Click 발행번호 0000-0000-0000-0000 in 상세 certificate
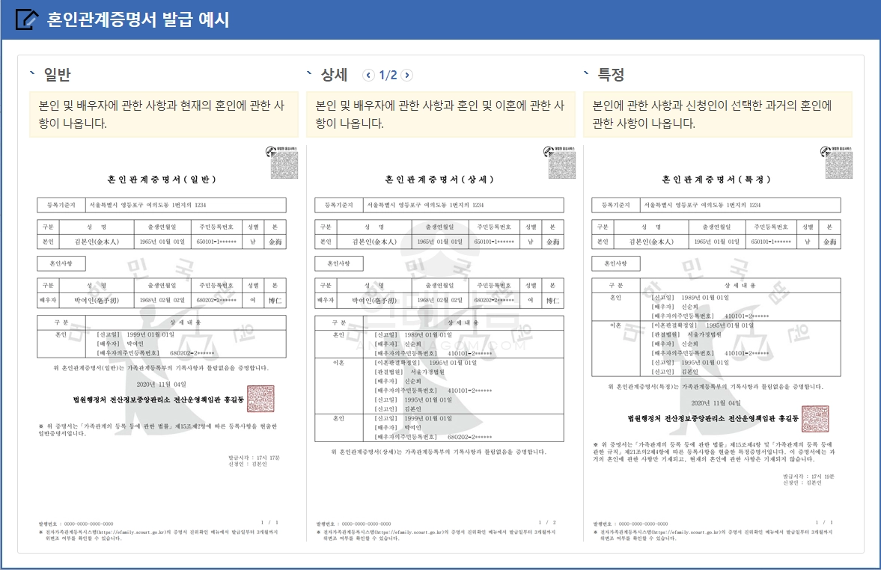The width and height of the screenshot is (881, 570). (353, 524)
